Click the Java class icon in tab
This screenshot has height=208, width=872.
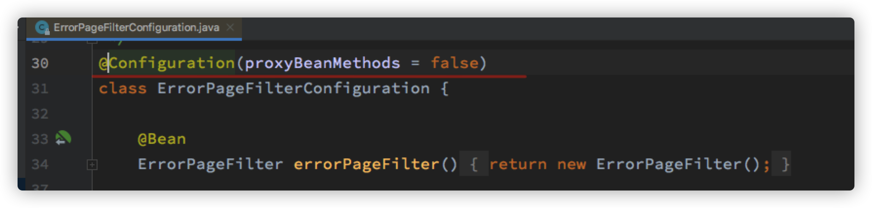(43, 28)
